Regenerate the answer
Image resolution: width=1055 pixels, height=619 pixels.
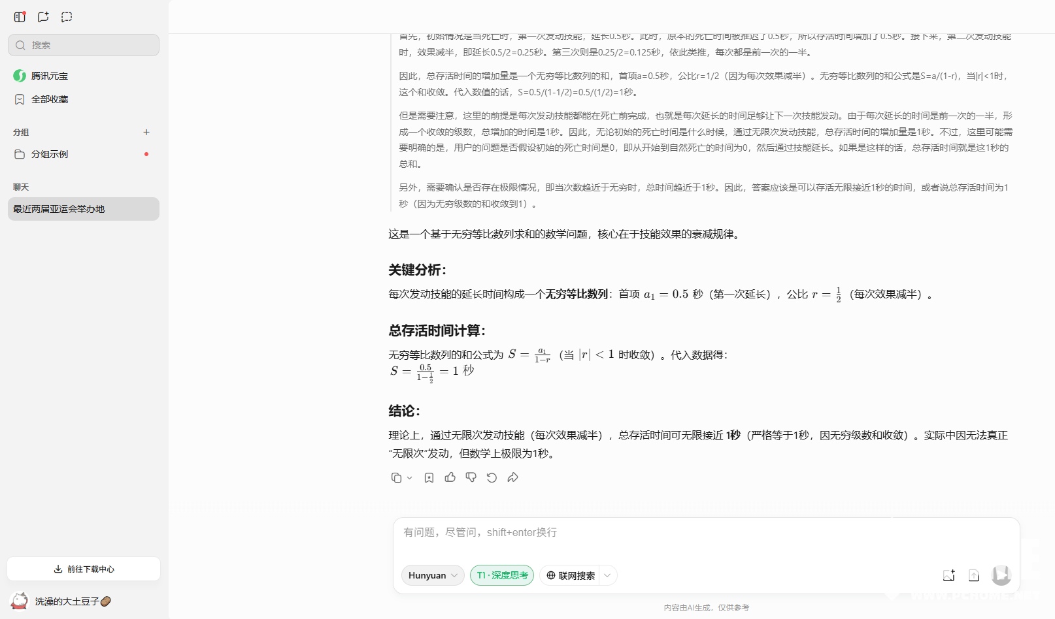click(x=492, y=478)
